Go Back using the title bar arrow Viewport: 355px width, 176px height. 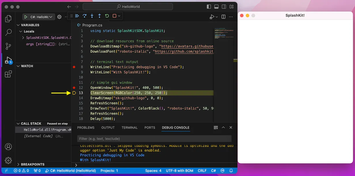pyautogui.click(x=69, y=7)
